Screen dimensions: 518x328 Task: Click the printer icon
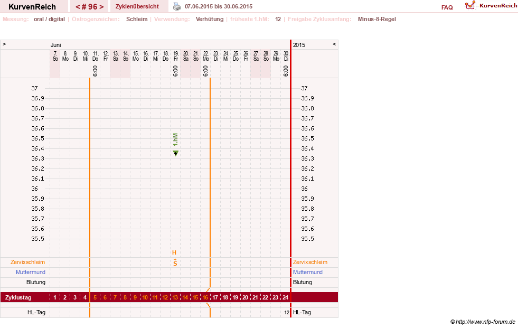tap(177, 6)
